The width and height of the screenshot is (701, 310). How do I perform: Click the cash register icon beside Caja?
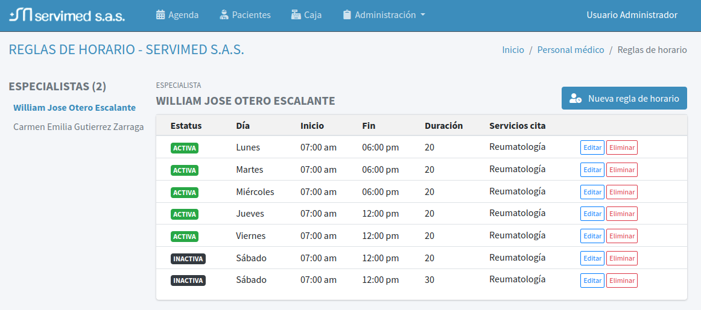coord(296,15)
